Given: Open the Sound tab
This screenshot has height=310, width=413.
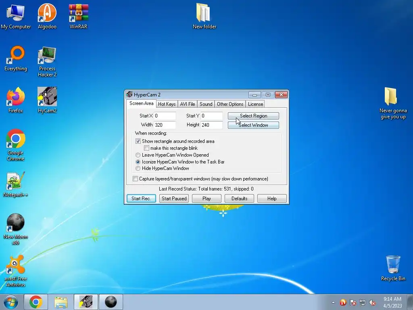Looking at the screenshot, I should coord(206,104).
